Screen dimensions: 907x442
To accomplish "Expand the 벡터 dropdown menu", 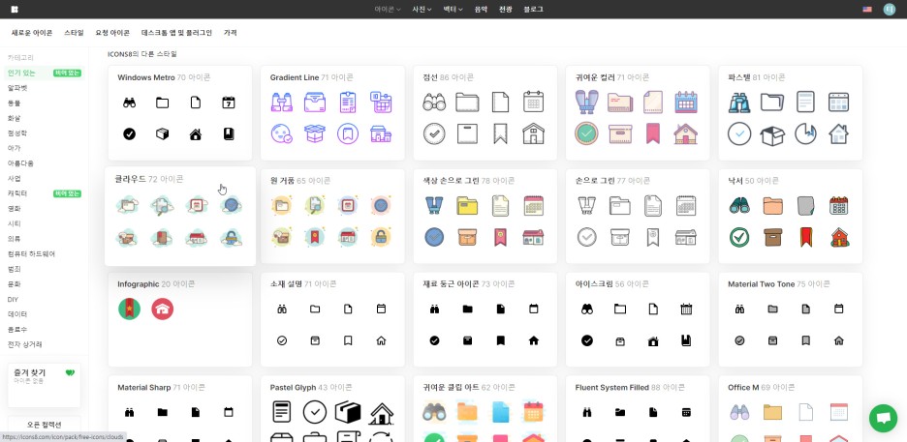I will click(453, 10).
